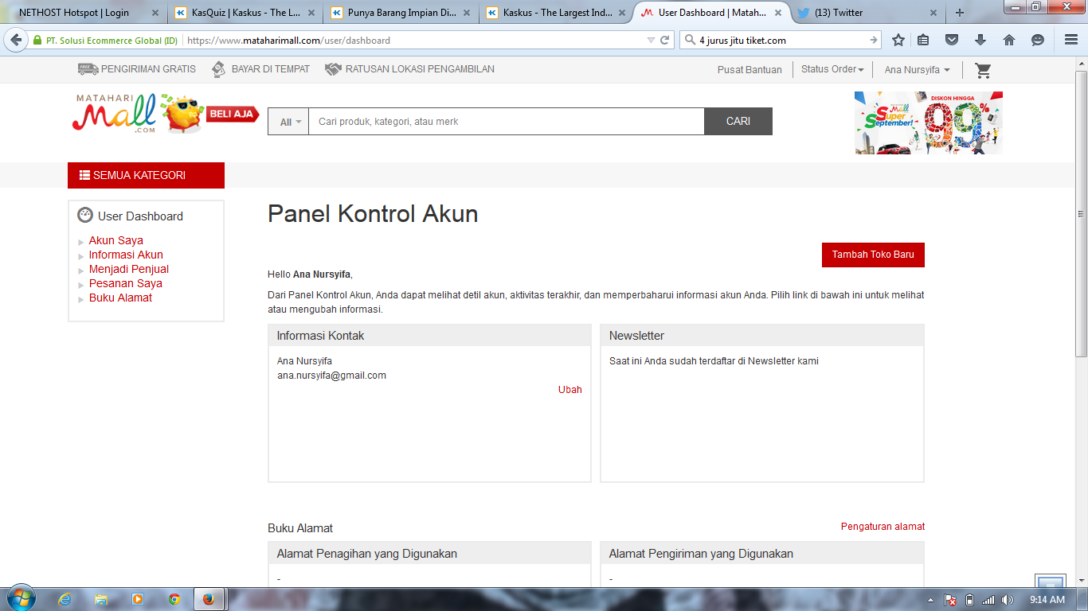Click the Tambah Toko Baru button
This screenshot has width=1088, height=611.
pos(873,255)
